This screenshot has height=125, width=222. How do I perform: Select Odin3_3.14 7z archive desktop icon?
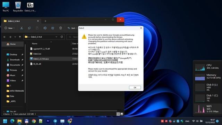click(30, 7)
